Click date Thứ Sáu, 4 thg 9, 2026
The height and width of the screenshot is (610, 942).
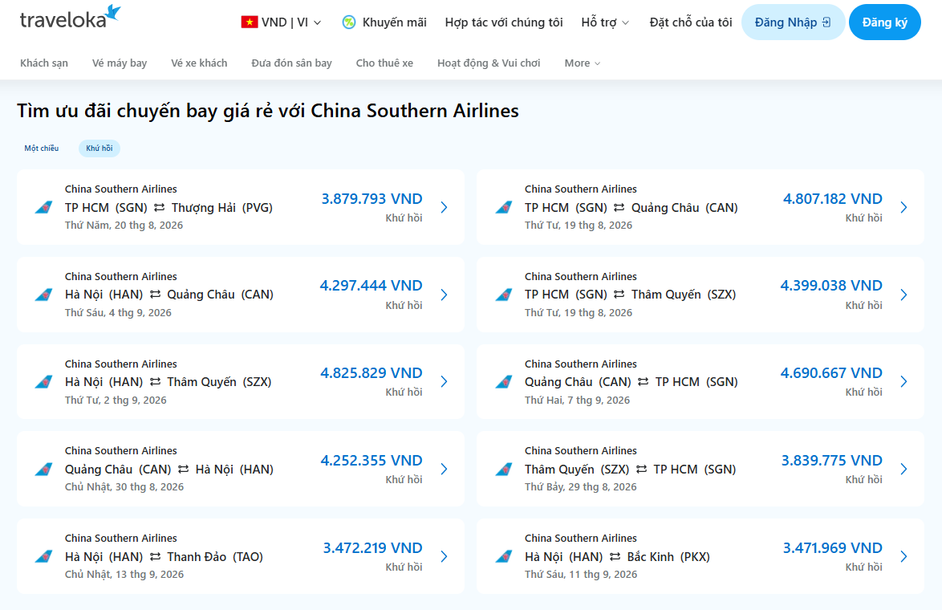(118, 312)
